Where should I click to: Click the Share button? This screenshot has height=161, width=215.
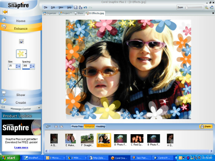[206, 126]
